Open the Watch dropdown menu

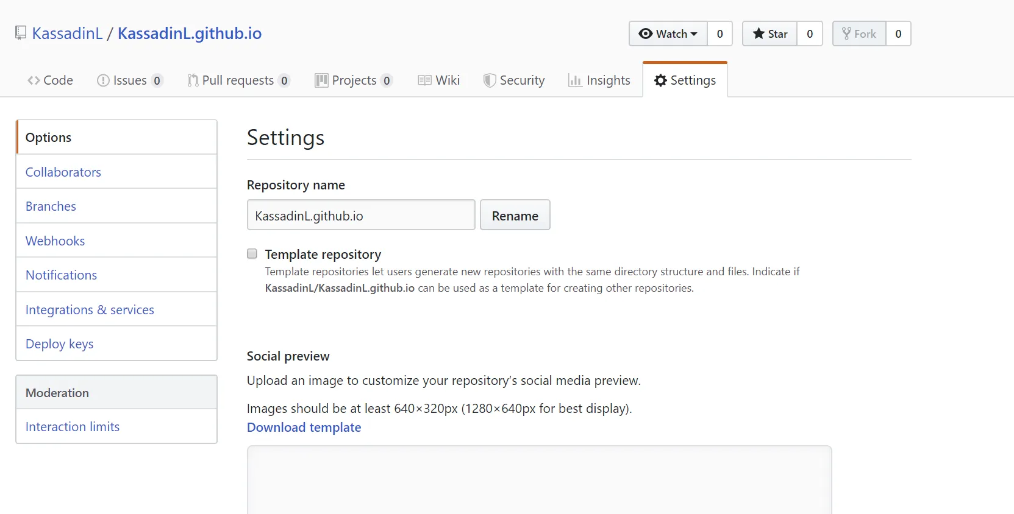coord(668,34)
